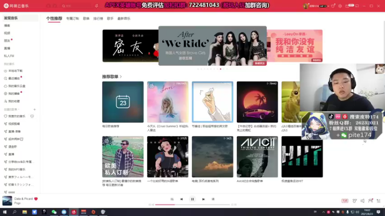Open the After 'We Ride' banner
Viewport: 385px width, 216px height.
click(212, 46)
